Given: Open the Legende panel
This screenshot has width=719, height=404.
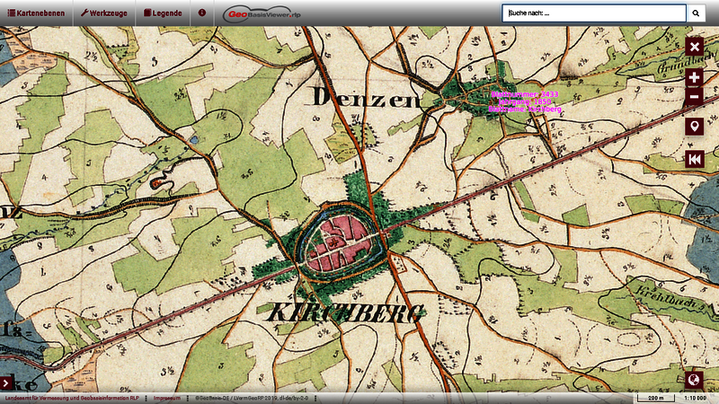Looking at the screenshot, I should [163, 13].
